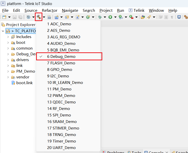
Task: Click the Profile run icon
Action: [121, 17]
